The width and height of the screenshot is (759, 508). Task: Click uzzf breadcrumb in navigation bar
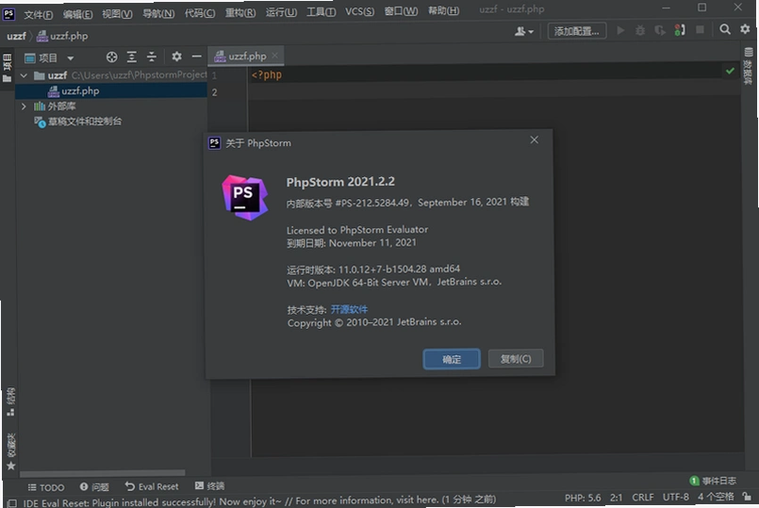click(x=16, y=36)
